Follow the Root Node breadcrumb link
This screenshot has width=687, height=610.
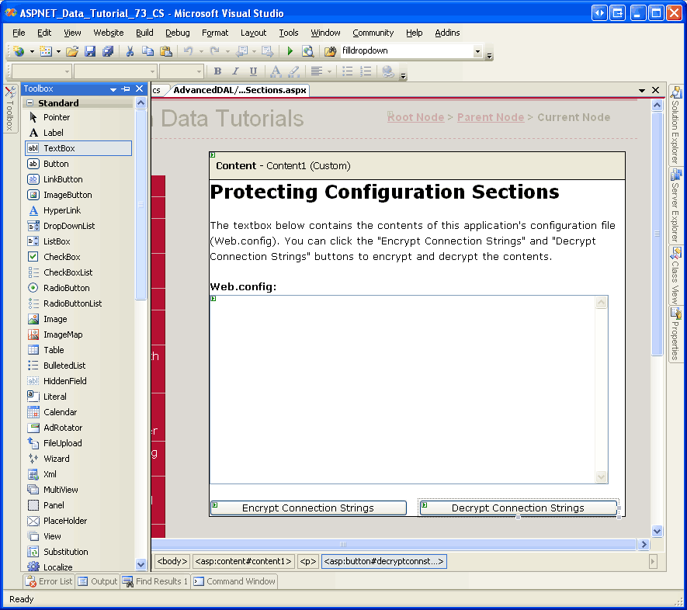coord(415,117)
